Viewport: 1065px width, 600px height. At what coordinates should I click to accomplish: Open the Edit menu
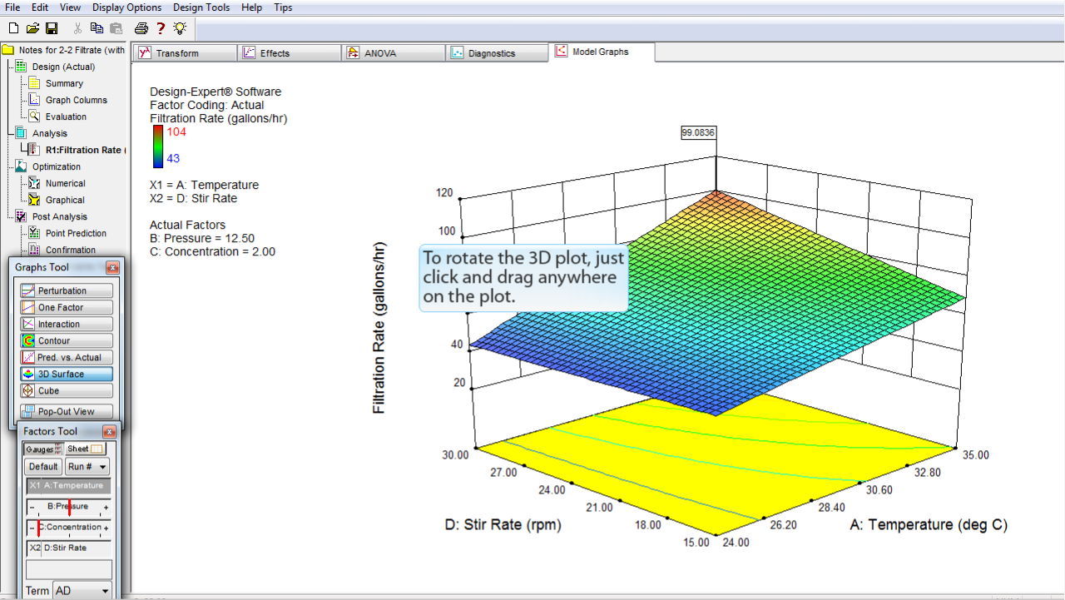click(40, 7)
